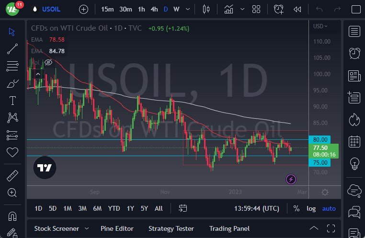Screen dimensions: 365x238
Task: Toggle the auto scale option
Action: coord(329,208)
